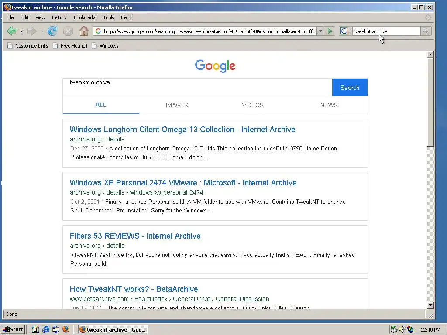The width and height of the screenshot is (447, 335).
Task: Open the File menu
Action: click(10, 17)
